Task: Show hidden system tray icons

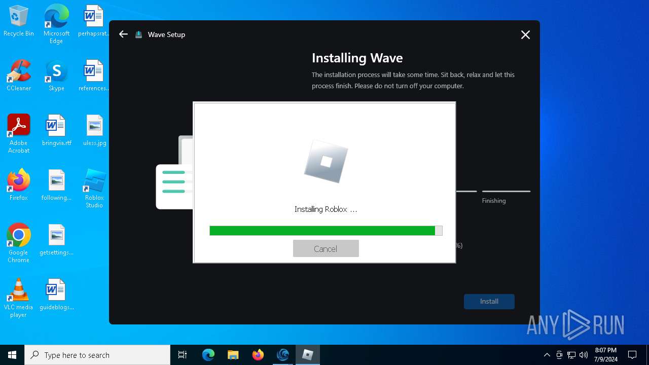Action: (x=547, y=355)
